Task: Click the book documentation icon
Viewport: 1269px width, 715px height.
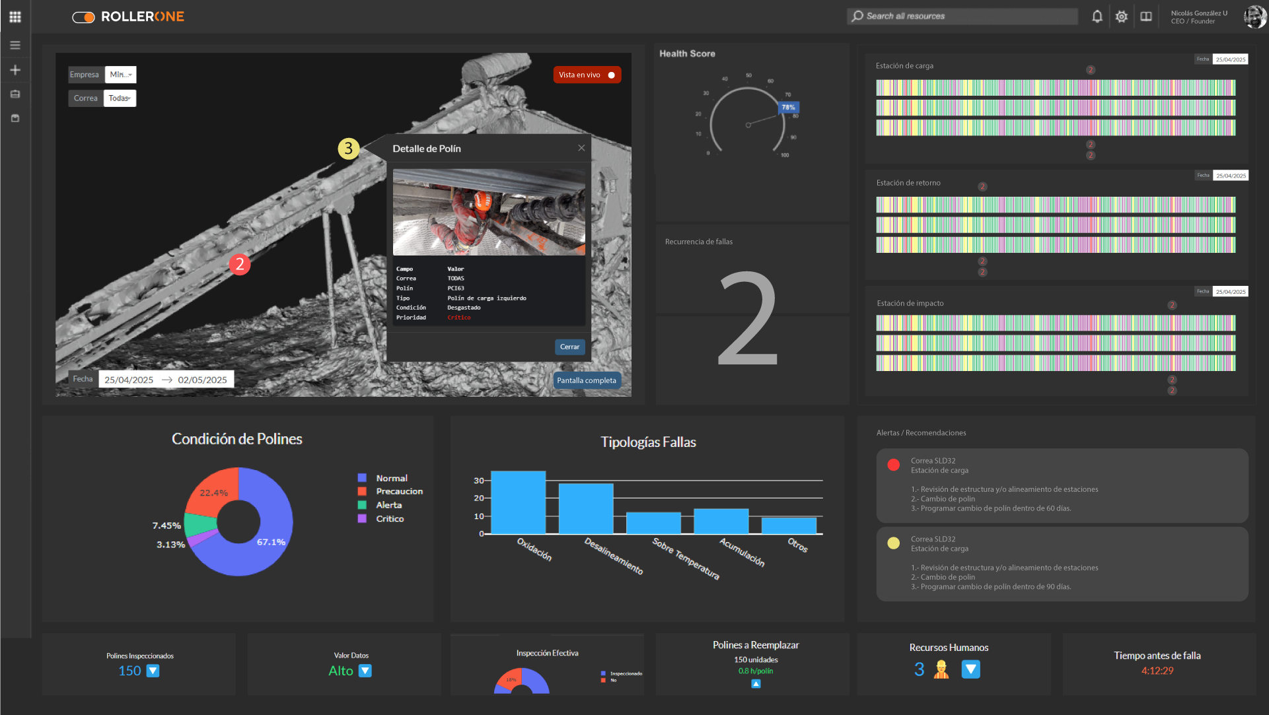Action: (1145, 17)
